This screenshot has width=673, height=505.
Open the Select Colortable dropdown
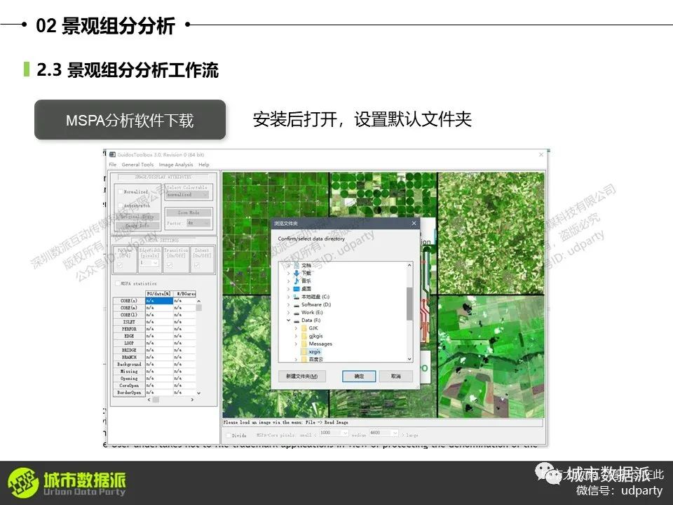point(189,195)
